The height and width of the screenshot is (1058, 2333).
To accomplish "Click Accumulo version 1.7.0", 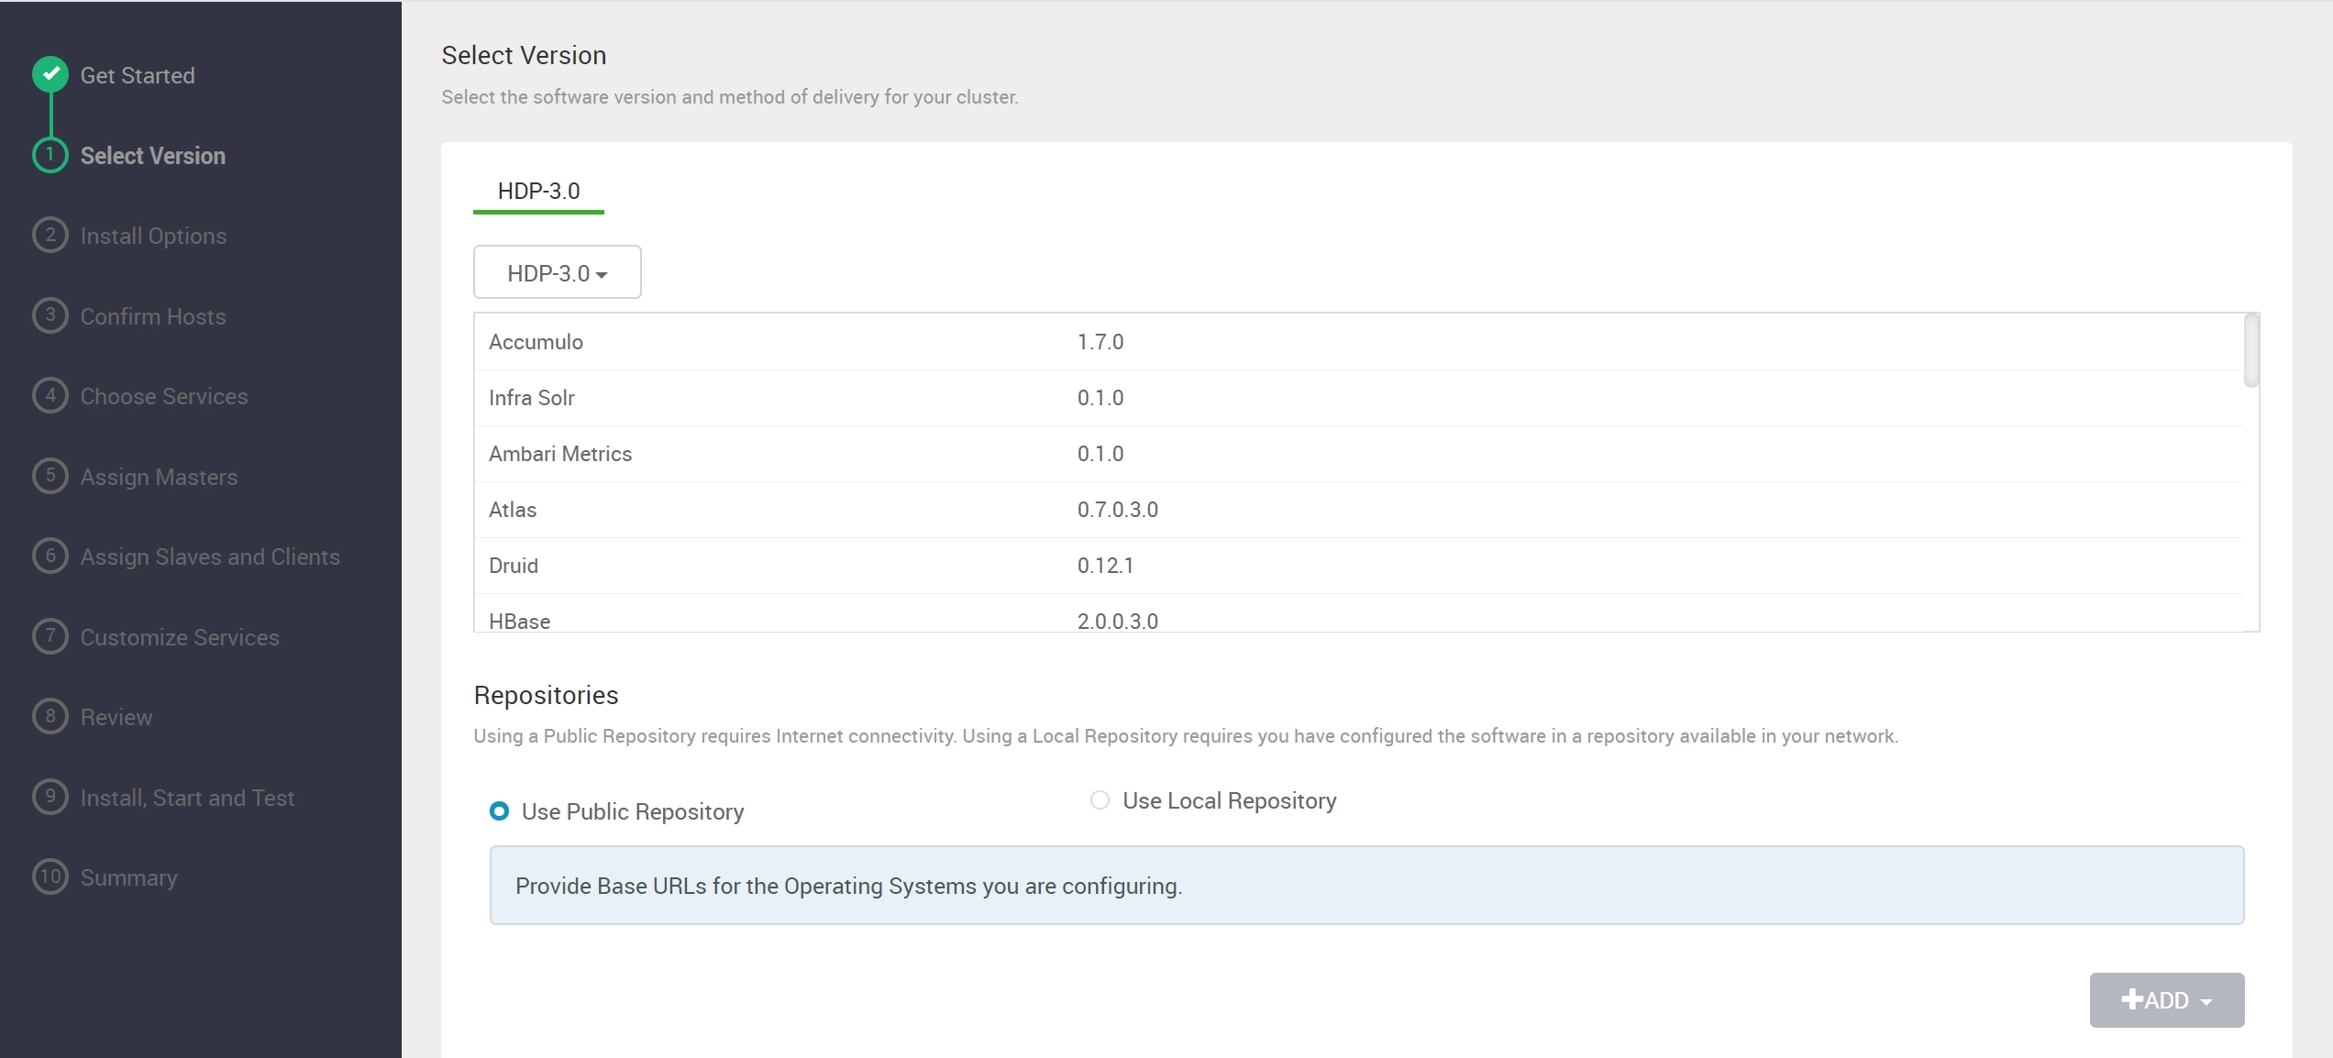I will coord(1100,342).
